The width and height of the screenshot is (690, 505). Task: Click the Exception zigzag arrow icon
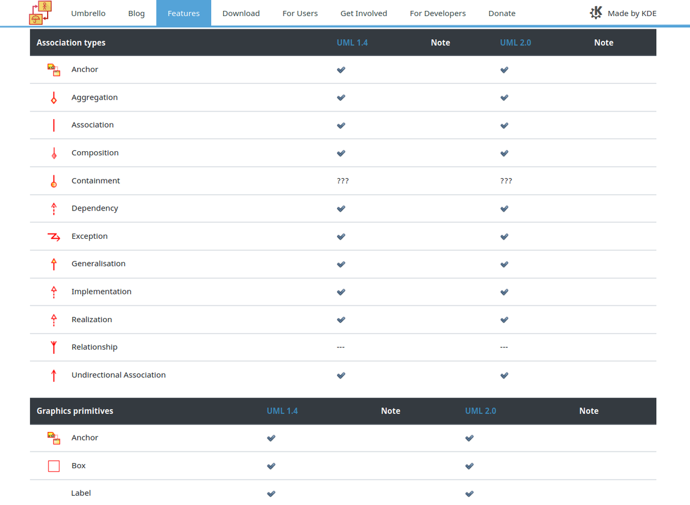(x=53, y=236)
